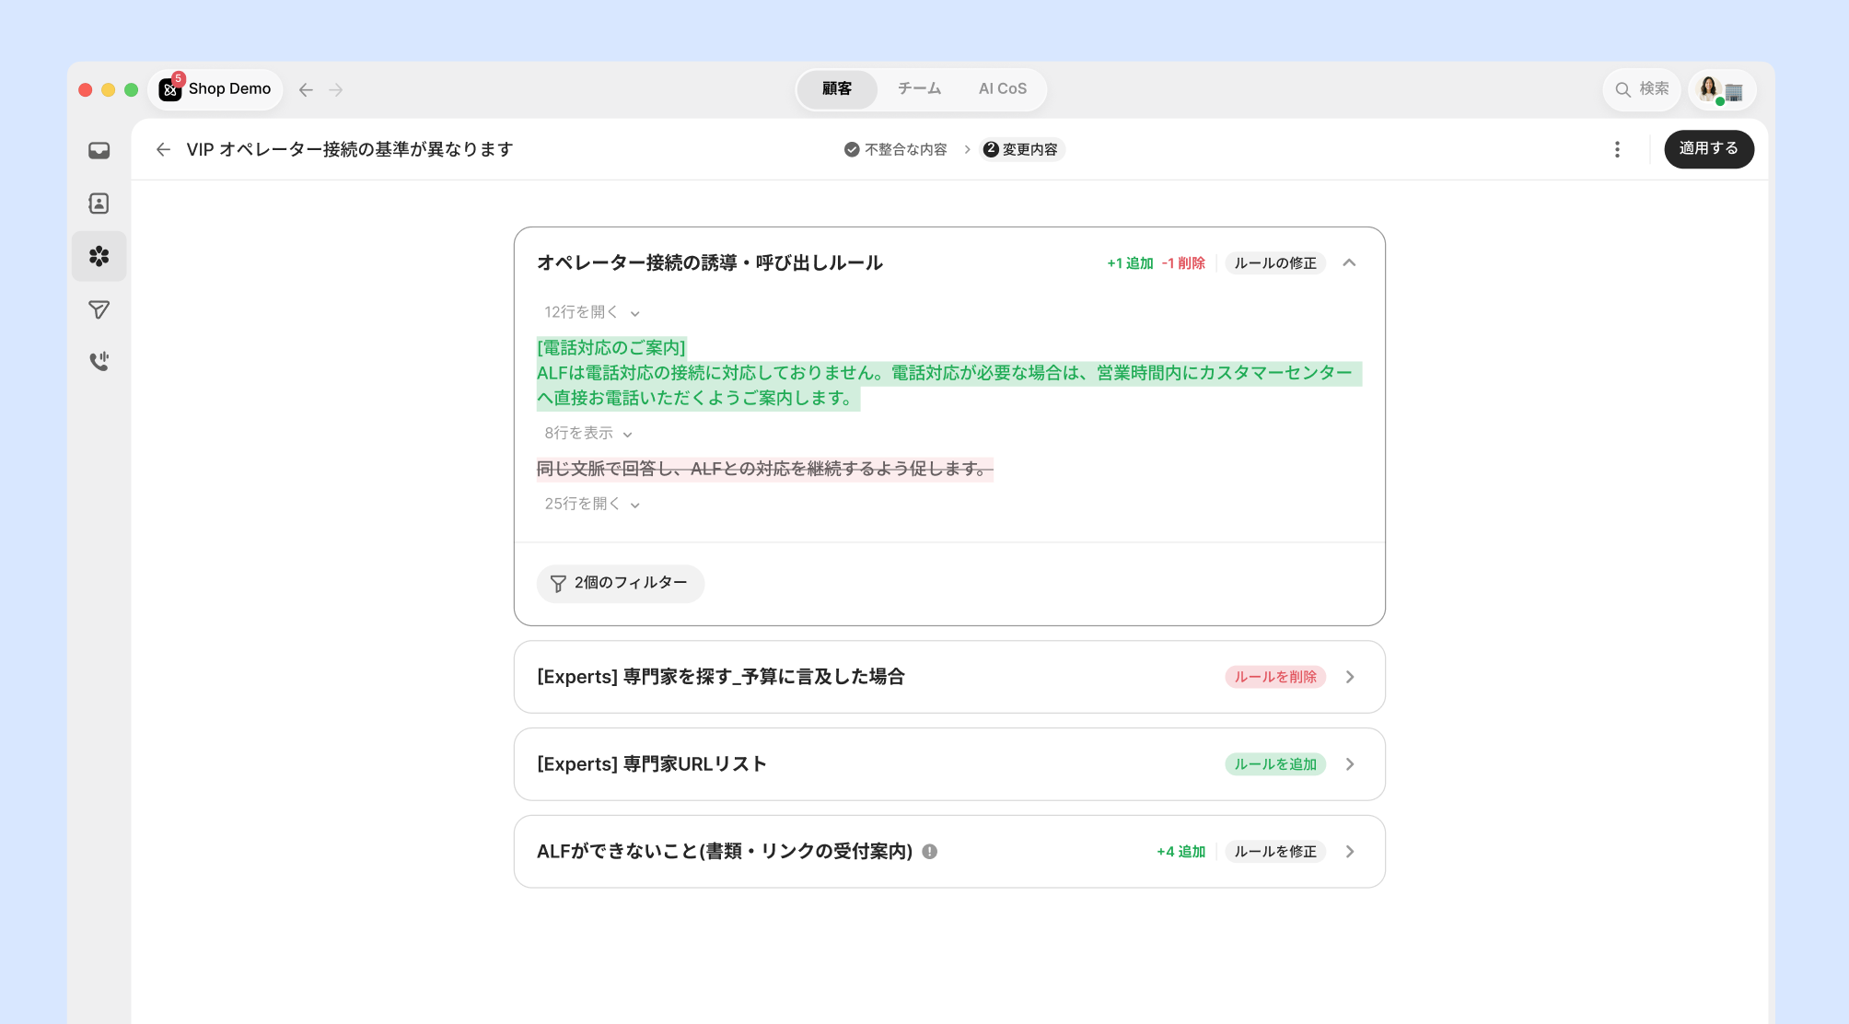The image size is (1849, 1024).
Task: Open the inbox icon in sidebar
Action: pos(99,150)
